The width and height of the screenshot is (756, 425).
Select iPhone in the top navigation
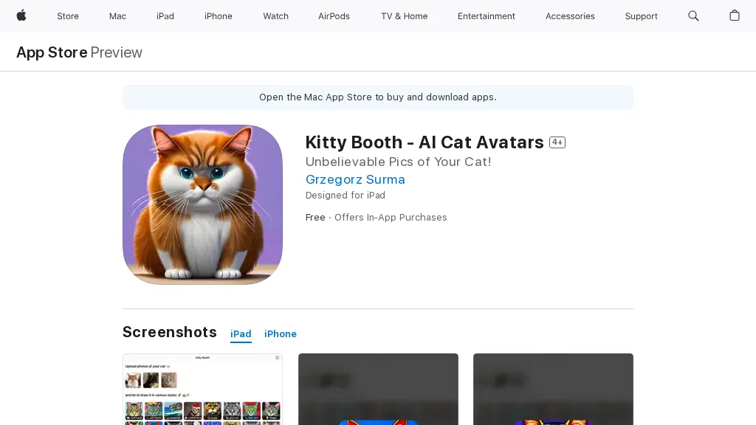[219, 16]
